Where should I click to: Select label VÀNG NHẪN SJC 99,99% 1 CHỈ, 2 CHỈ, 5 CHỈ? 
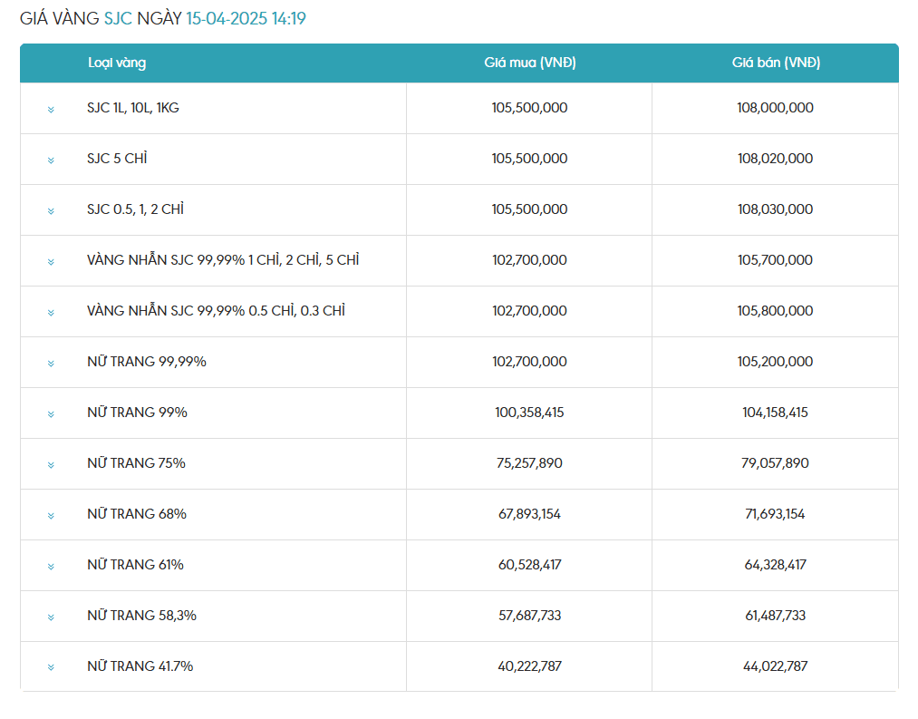pos(223,259)
